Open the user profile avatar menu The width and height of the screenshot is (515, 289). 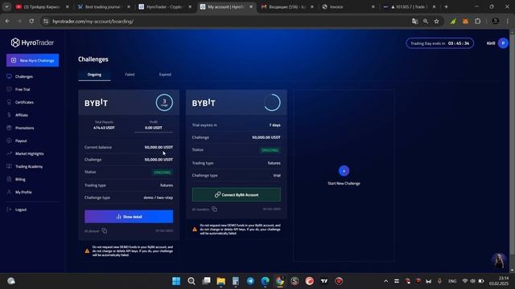[503, 43]
